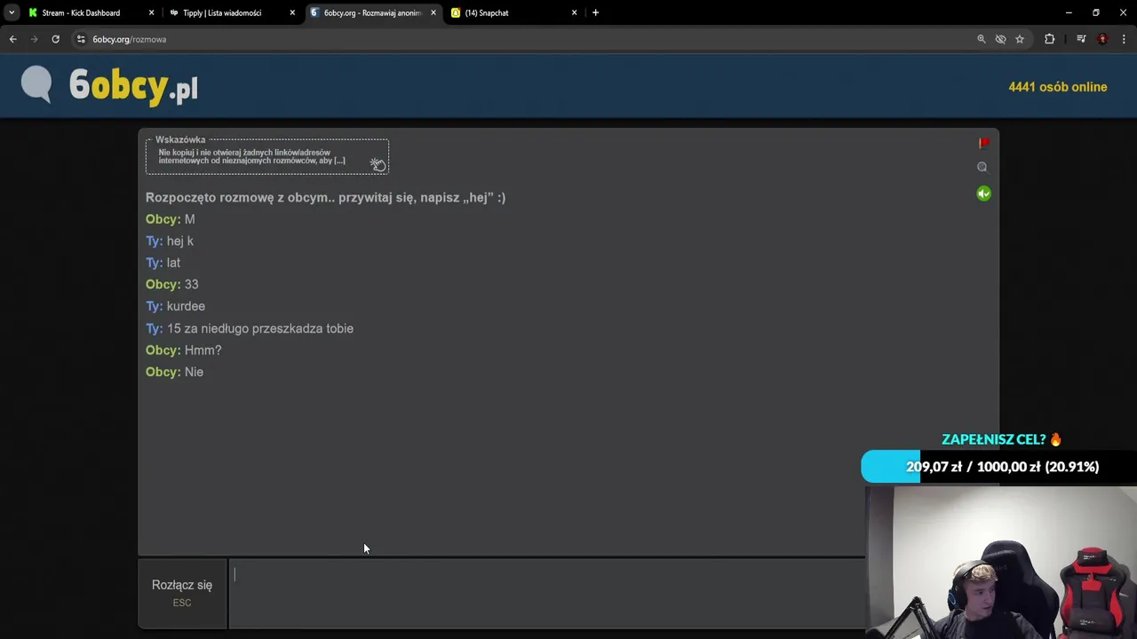Click the ZAPEŁNISZ CEL? overlay text
Screen dimensions: 1137x639
coord(1001,439)
